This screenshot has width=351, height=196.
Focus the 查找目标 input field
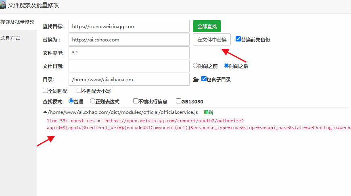tap(129, 26)
